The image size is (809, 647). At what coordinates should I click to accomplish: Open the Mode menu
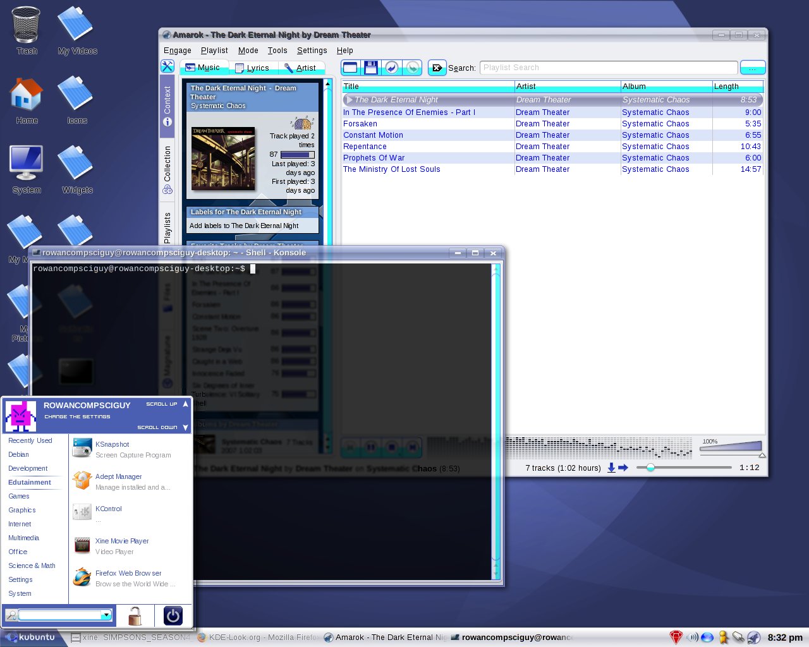(x=248, y=51)
